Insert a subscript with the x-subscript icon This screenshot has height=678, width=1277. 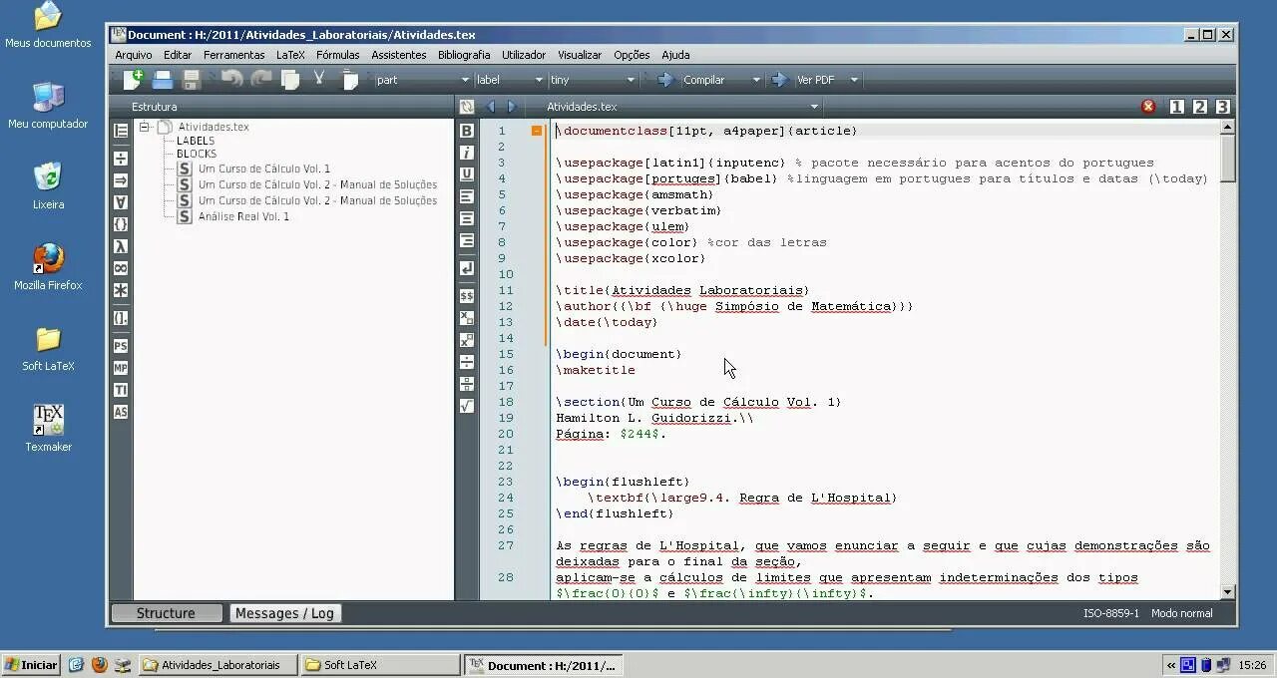(466, 318)
